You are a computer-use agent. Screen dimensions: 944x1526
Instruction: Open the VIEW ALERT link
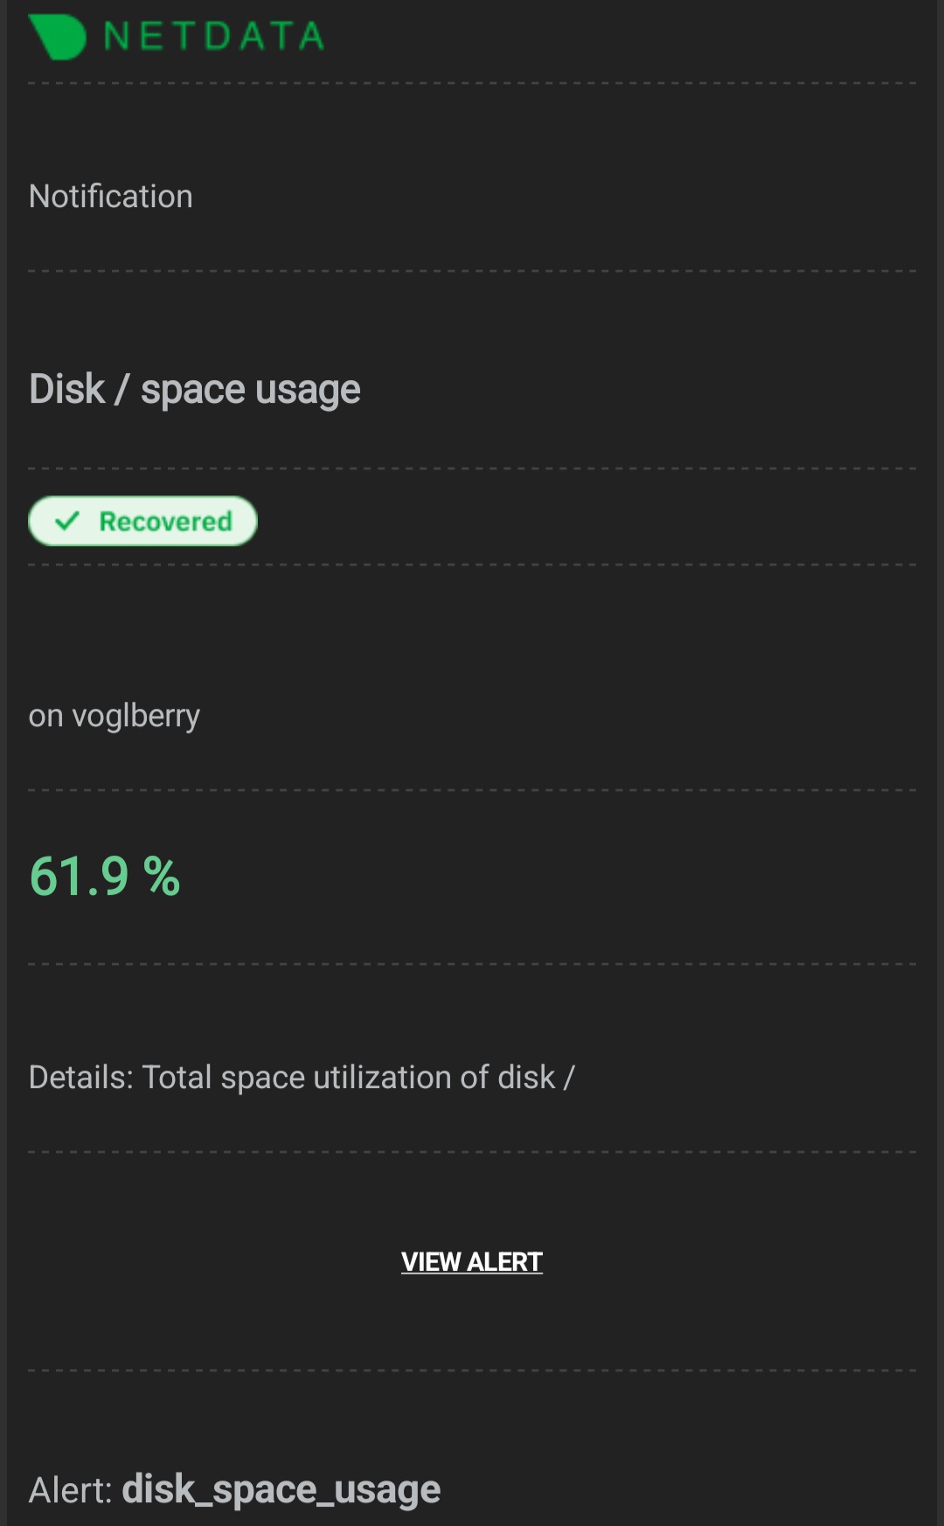(472, 1262)
